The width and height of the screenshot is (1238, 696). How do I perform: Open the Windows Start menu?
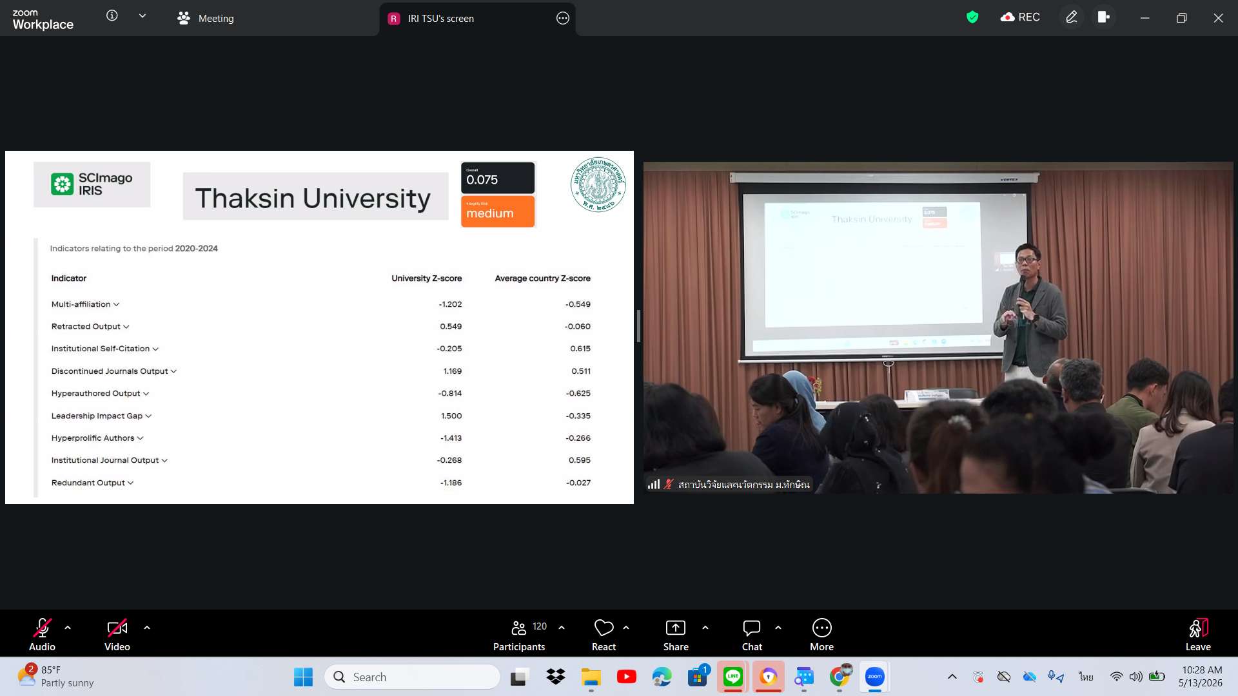tap(303, 677)
